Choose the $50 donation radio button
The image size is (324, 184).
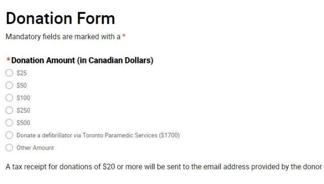point(9,85)
